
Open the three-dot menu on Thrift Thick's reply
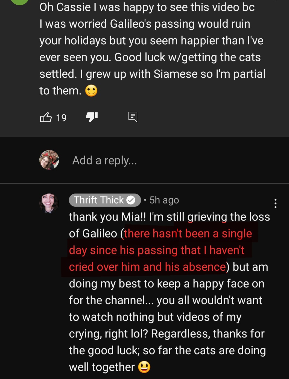tap(275, 203)
